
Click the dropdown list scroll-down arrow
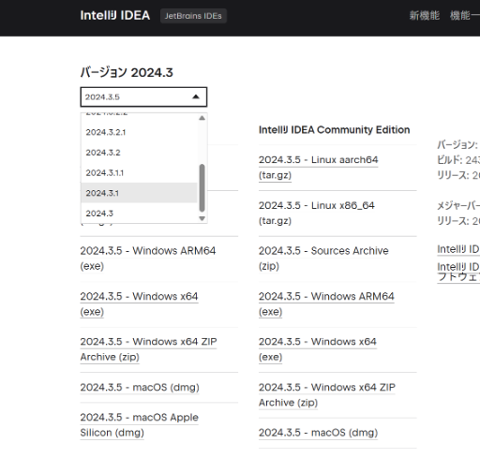(x=202, y=218)
